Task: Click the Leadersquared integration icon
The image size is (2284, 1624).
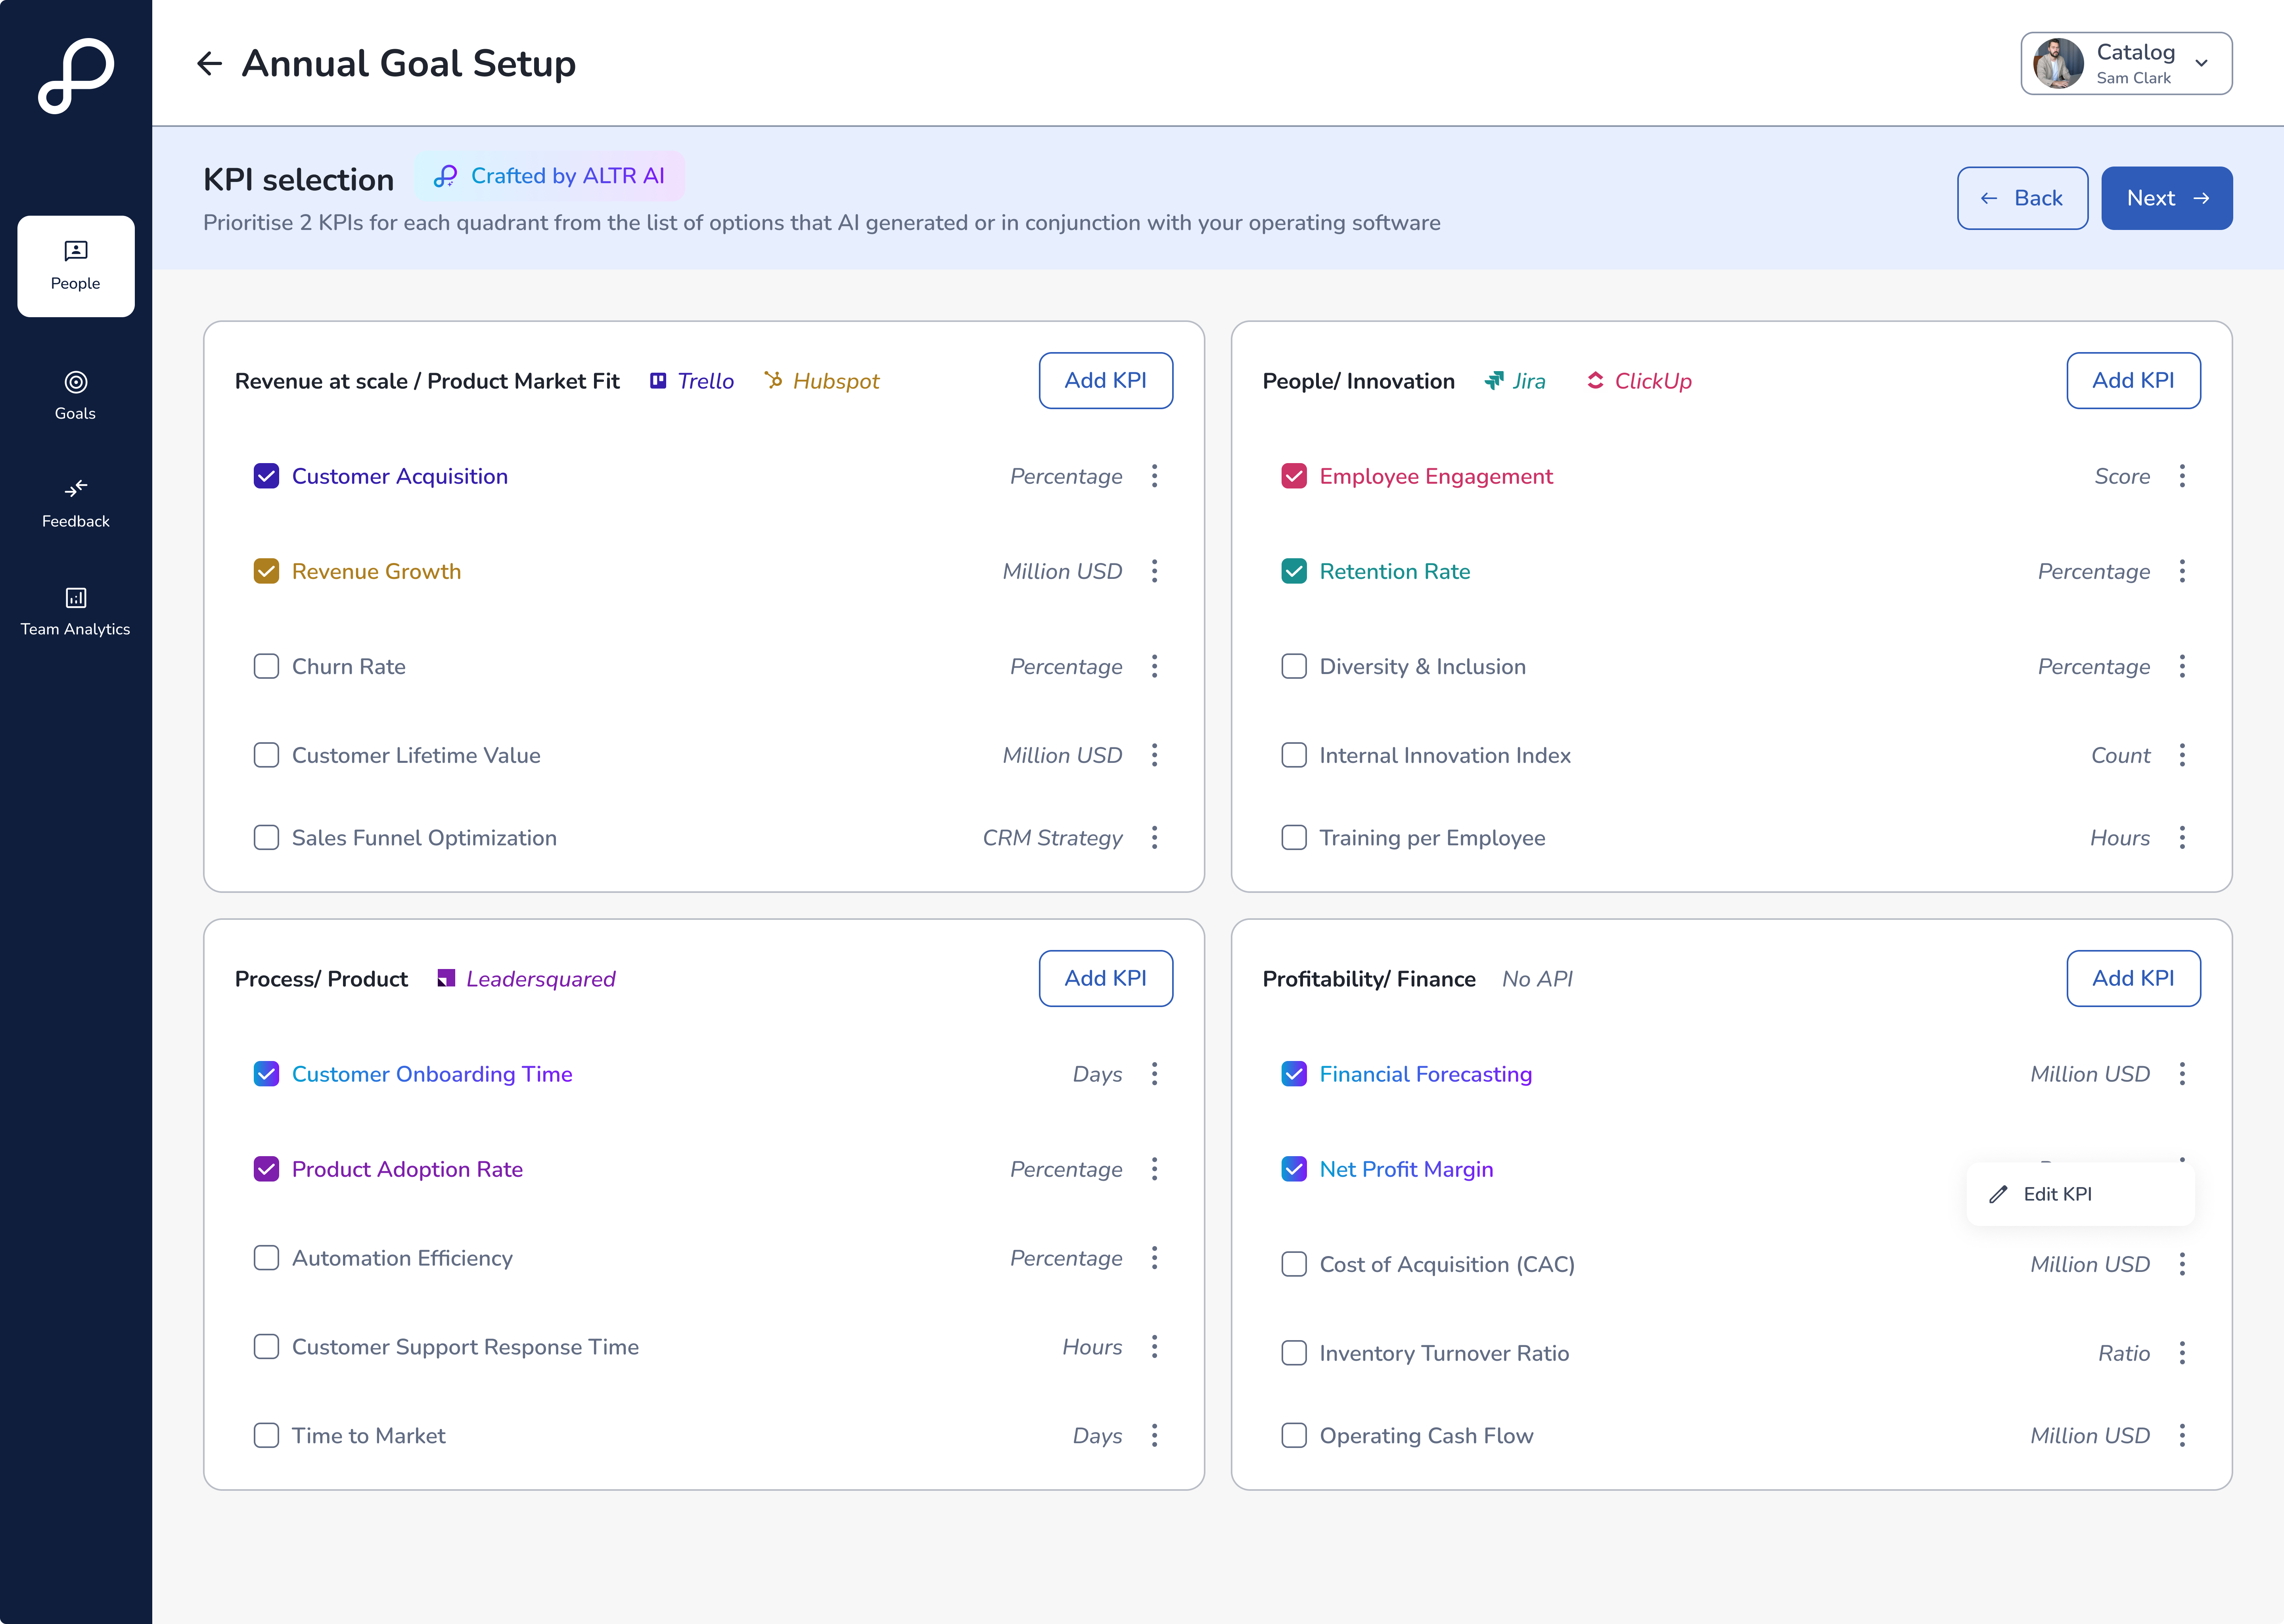Action: pos(446,979)
